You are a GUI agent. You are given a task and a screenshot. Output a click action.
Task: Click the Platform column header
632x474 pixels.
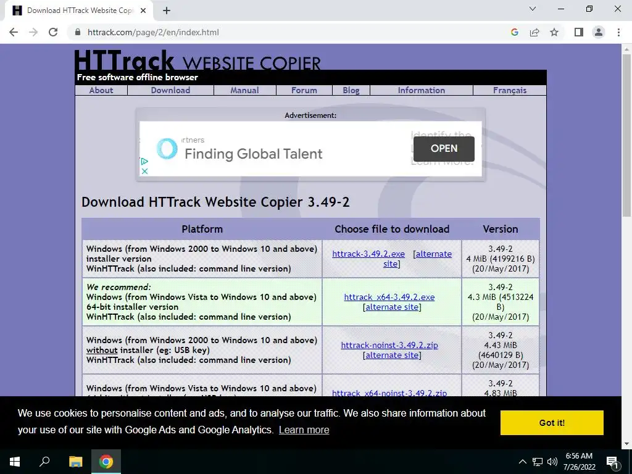(x=202, y=229)
